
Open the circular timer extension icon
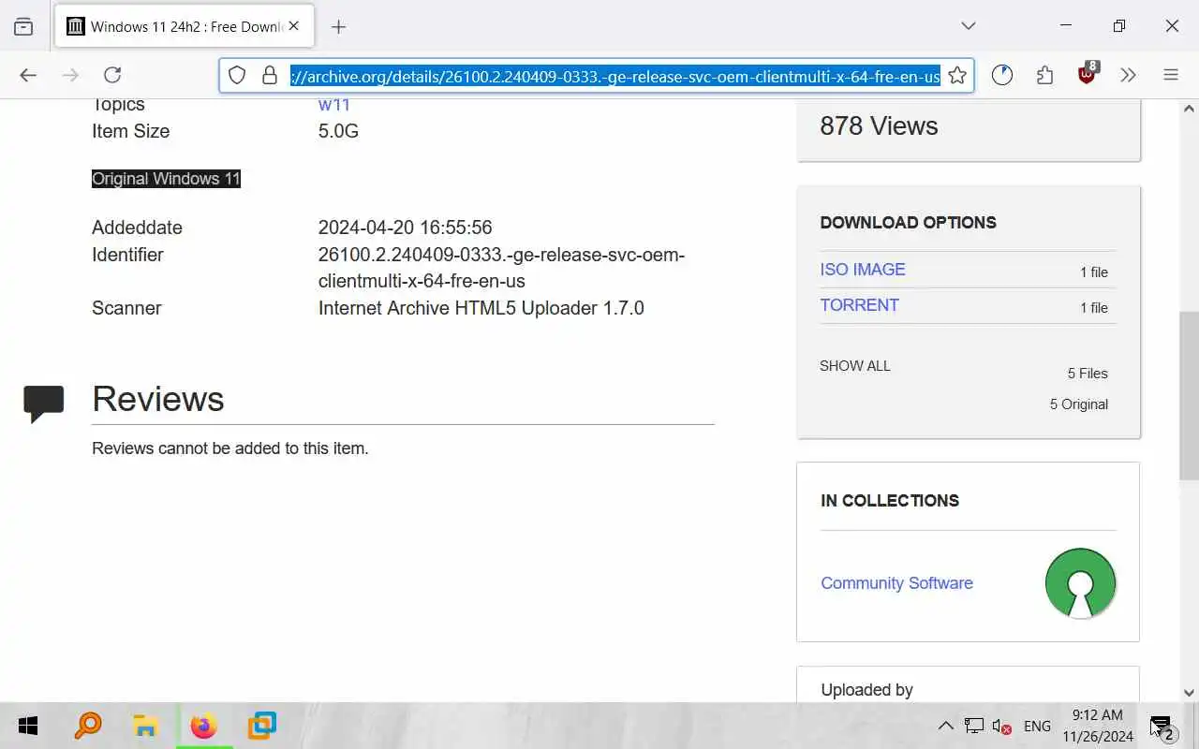[1002, 75]
